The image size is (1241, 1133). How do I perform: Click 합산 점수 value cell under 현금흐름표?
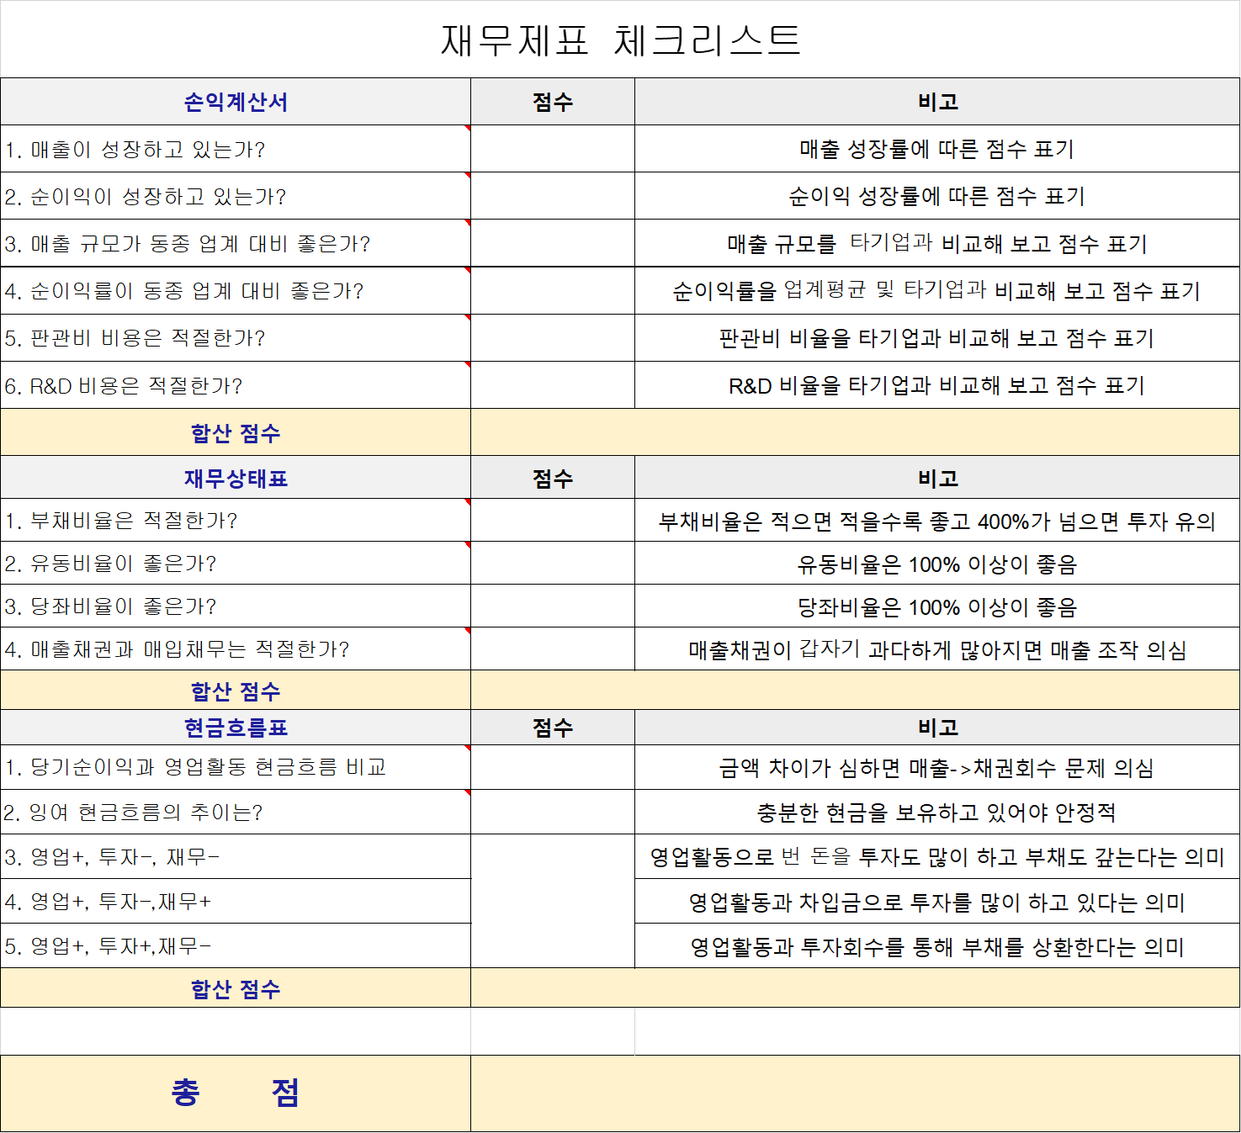[856, 988]
